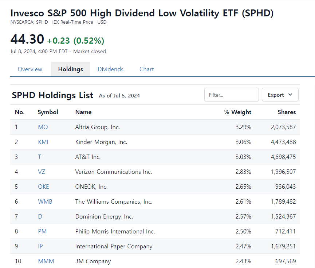This screenshot has width=315, height=268.
Task: Select Verizon Communications Inc. name cell
Action: 114,172
